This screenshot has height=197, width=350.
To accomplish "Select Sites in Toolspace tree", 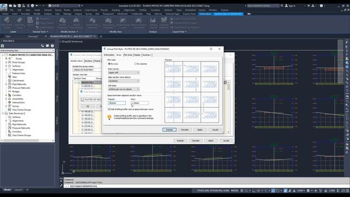I will point(15,77).
